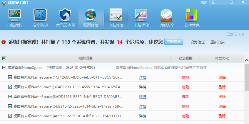Sort by 安全级别 column header

click(185, 58)
